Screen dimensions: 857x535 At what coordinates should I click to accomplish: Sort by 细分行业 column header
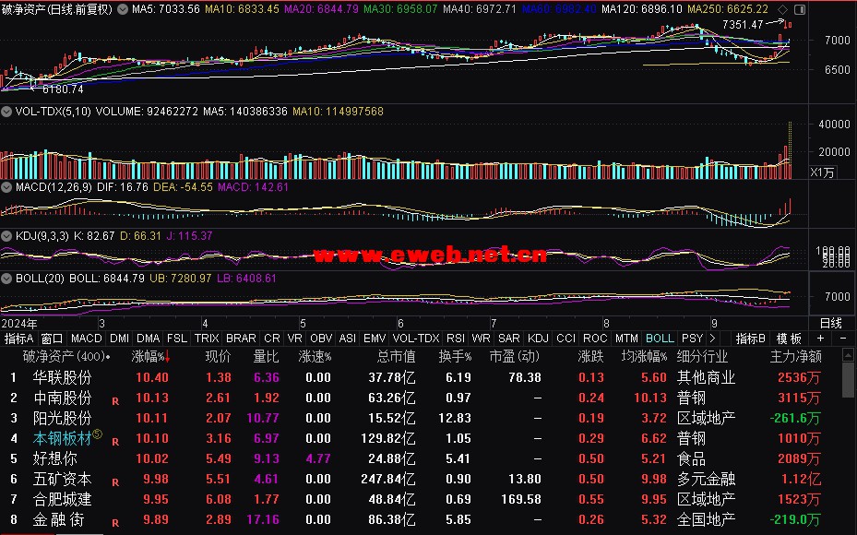pos(702,357)
